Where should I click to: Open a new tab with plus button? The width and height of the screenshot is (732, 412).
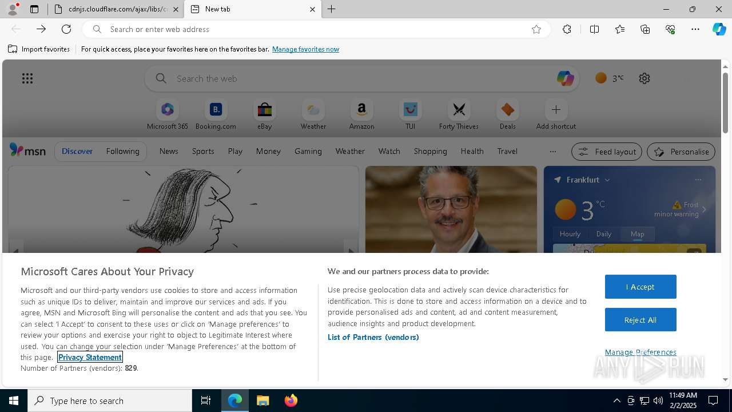tap(332, 9)
